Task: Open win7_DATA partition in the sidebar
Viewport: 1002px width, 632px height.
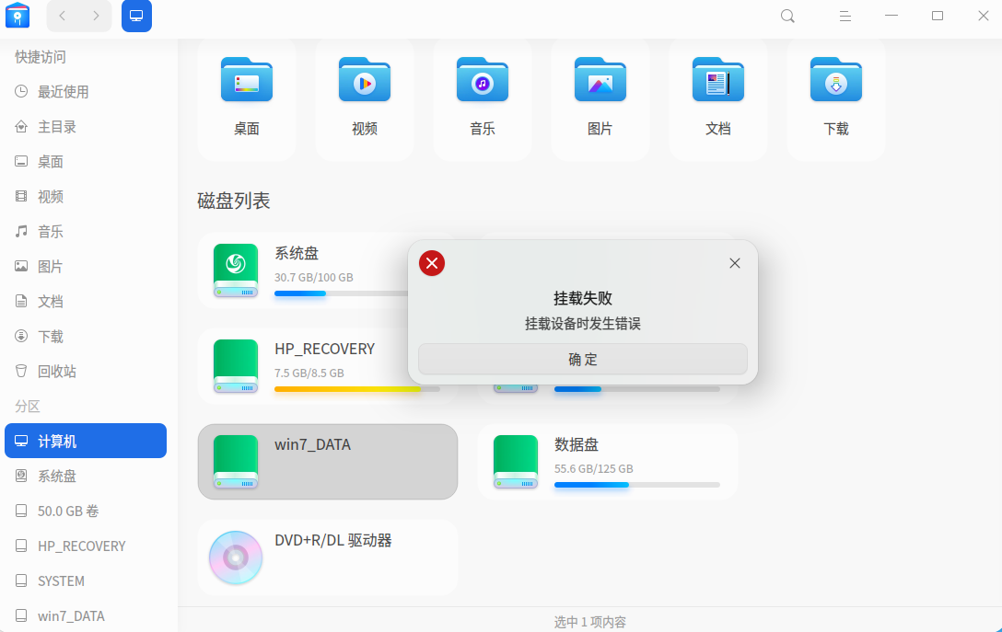Action: (x=86, y=616)
